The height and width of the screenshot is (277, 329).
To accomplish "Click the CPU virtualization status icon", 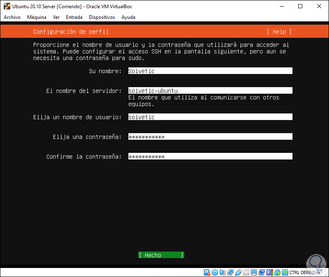I will [269, 272].
